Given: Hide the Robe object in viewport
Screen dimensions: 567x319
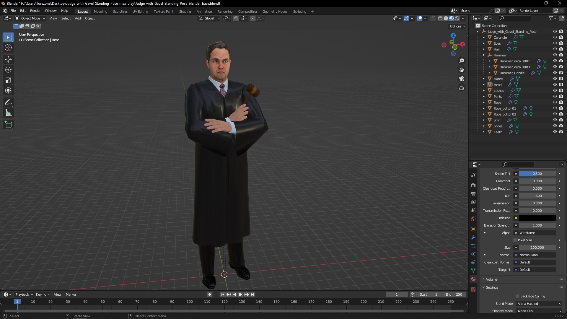Looking at the screenshot, I should click(555, 102).
